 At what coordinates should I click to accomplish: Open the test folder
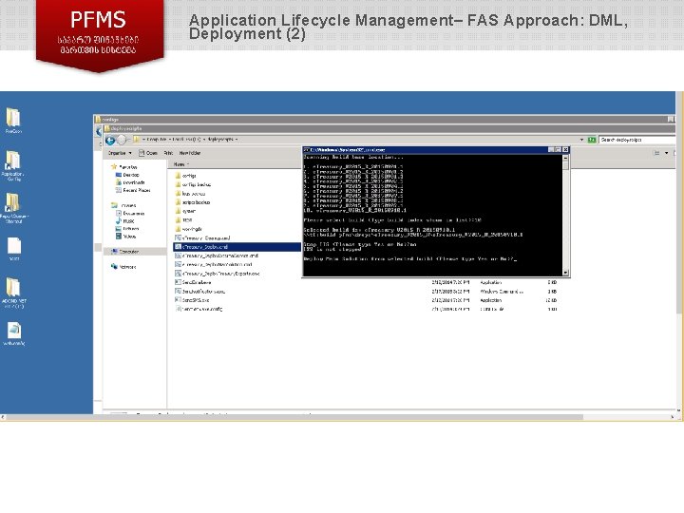pos(183,220)
